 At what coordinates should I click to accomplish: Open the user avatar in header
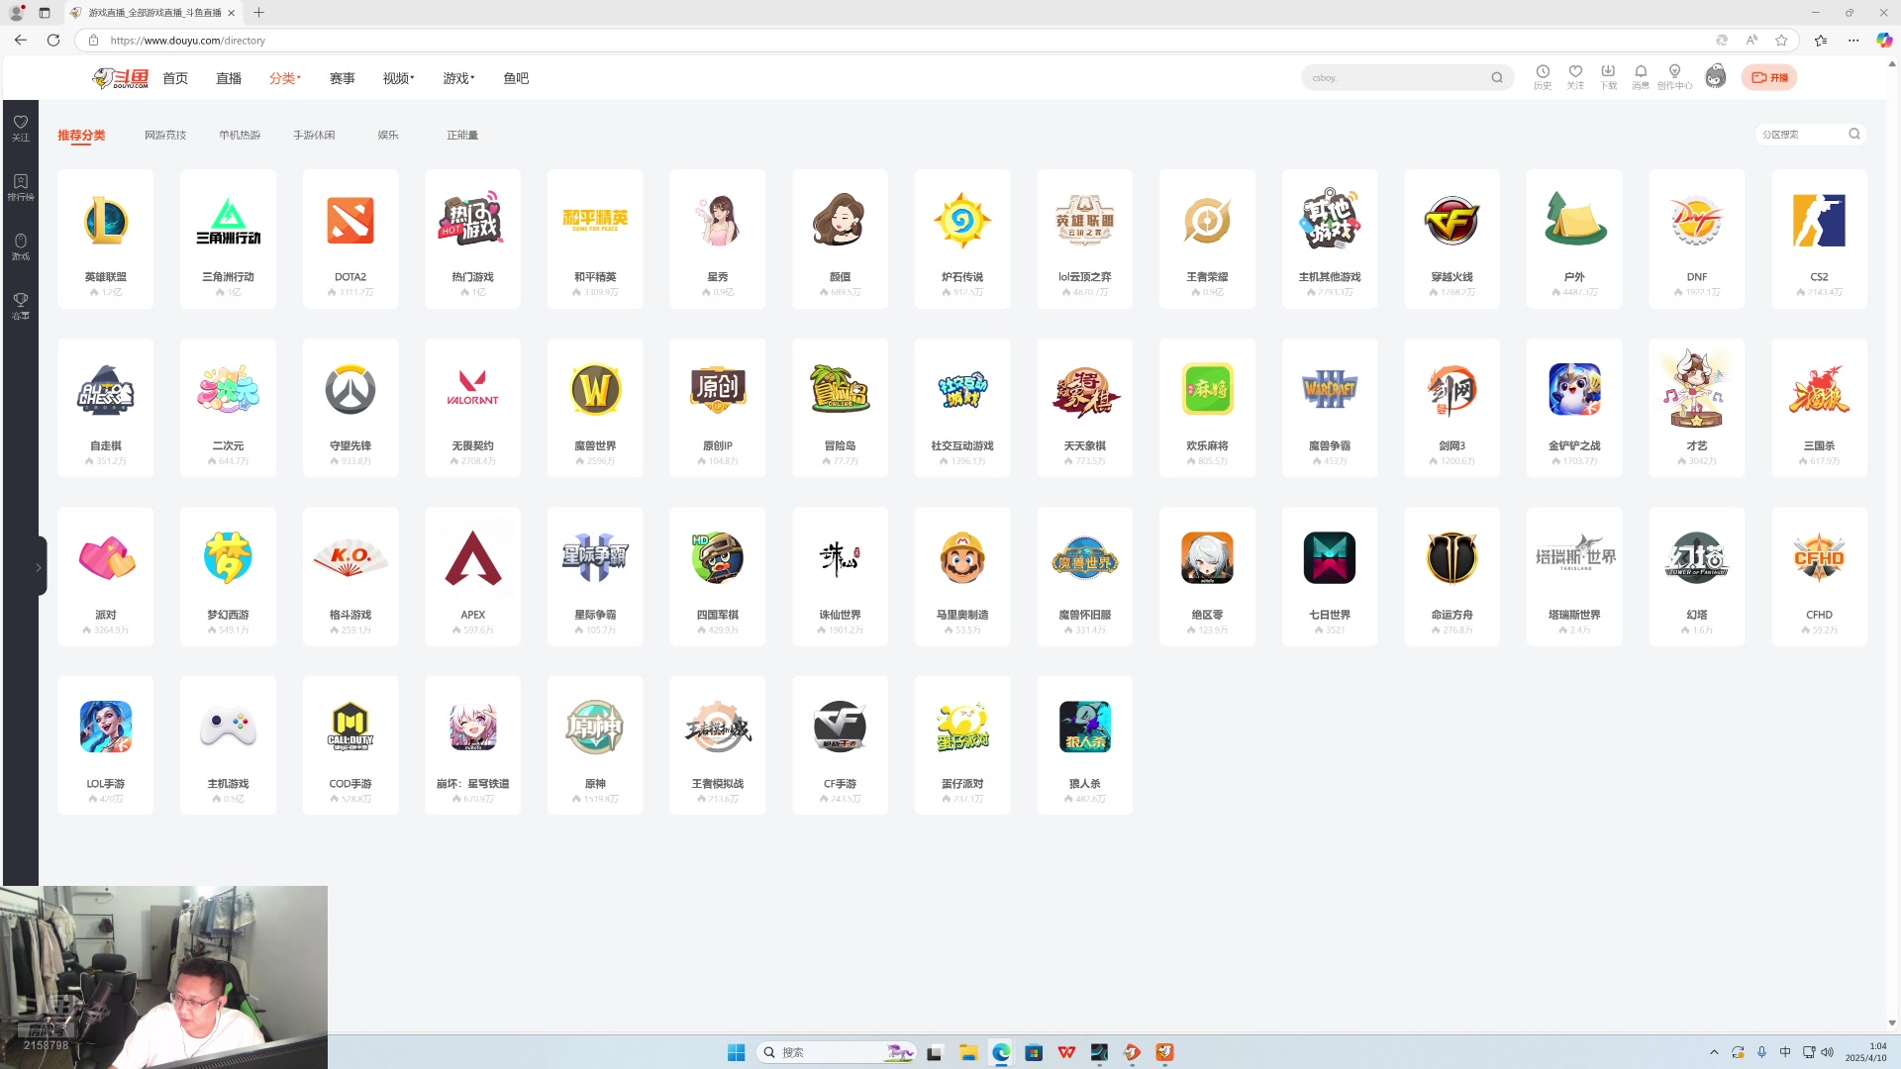pos(1716,76)
